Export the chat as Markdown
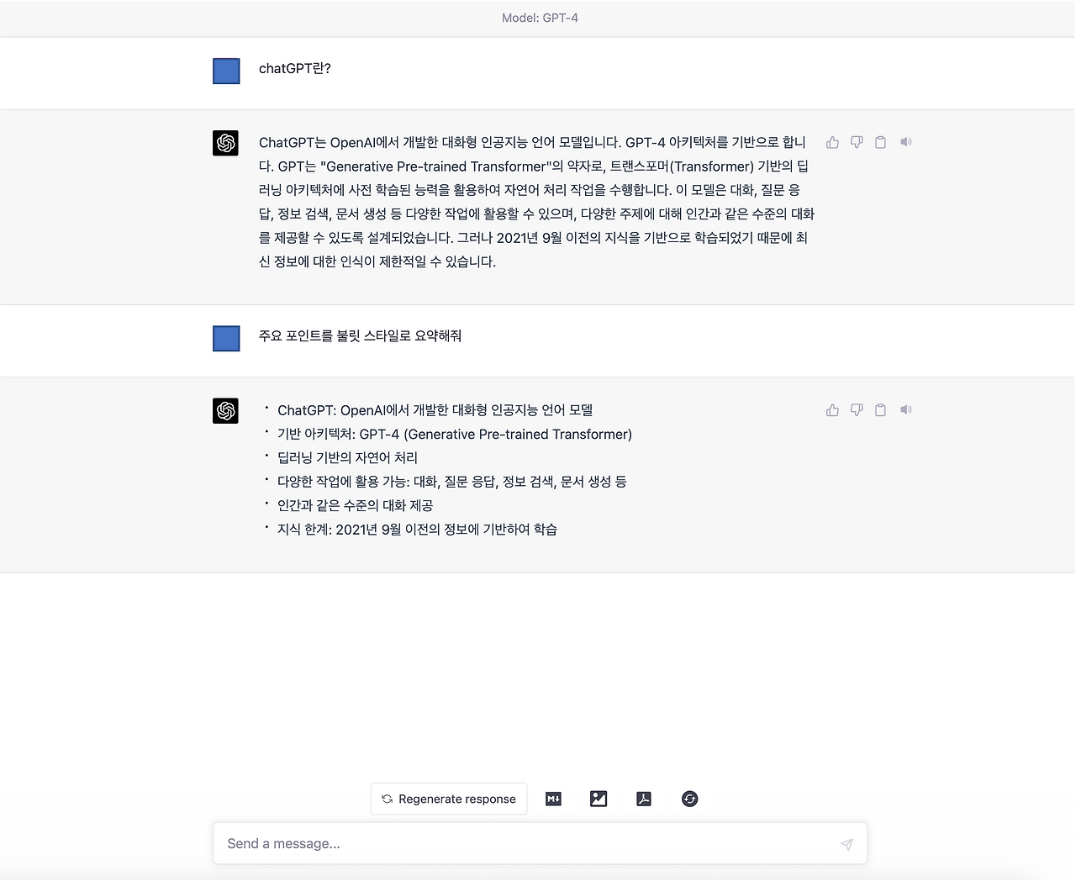The width and height of the screenshot is (1076, 881). click(x=553, y=799)
